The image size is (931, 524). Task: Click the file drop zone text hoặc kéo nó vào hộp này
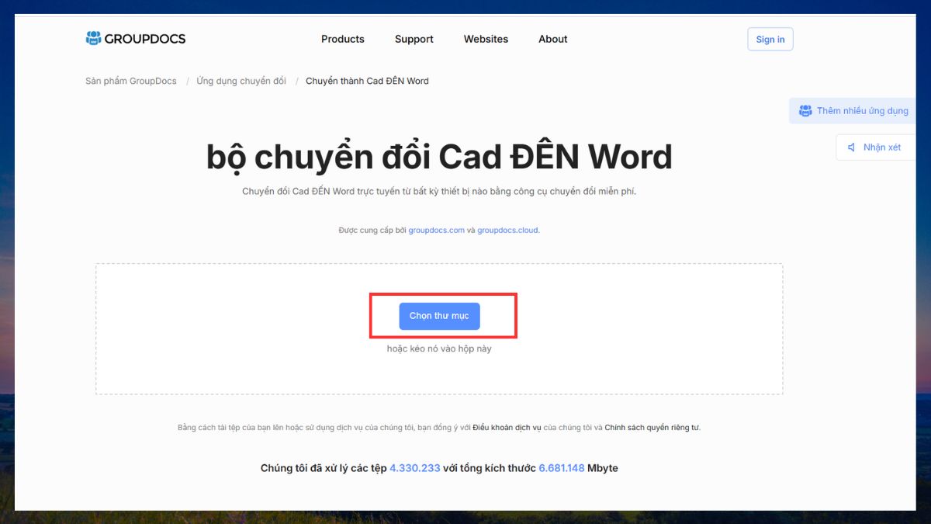coord(439,349)
